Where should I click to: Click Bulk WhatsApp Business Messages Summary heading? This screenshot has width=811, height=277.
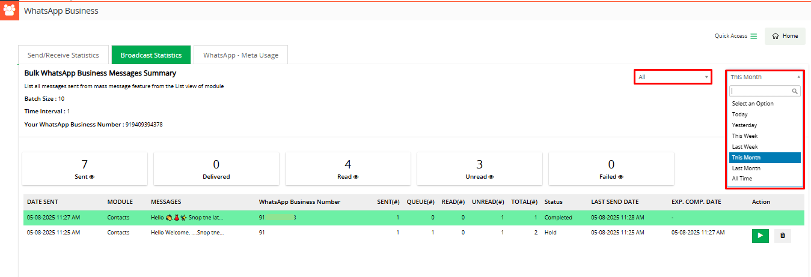(100, 73)
